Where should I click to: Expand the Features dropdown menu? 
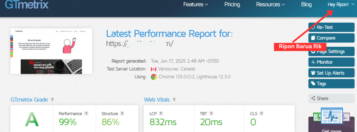[x=196, y=5]
